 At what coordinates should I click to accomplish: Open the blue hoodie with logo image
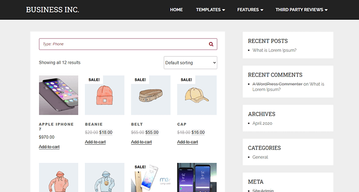tap(105, 177)
